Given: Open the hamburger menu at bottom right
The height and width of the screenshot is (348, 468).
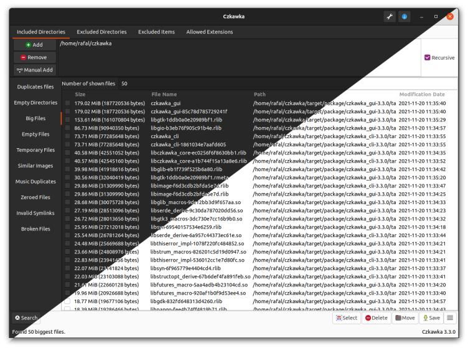Looking at the screenshot, I should point(451,317).
